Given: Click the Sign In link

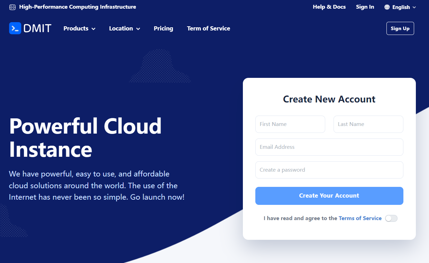Looking at the screenshot, I should click(365, 7).
